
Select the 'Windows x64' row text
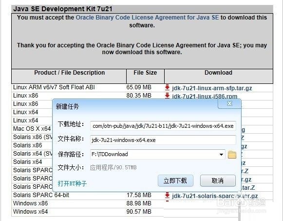pos(31,212)
